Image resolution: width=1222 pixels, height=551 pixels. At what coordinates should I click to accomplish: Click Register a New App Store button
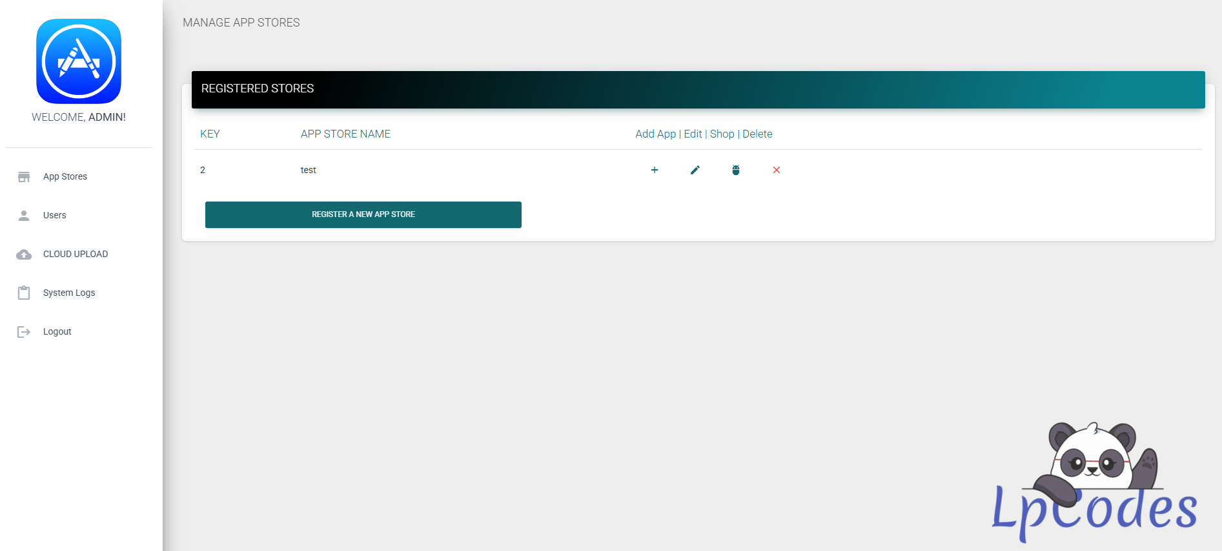click(x=363, y=214)
